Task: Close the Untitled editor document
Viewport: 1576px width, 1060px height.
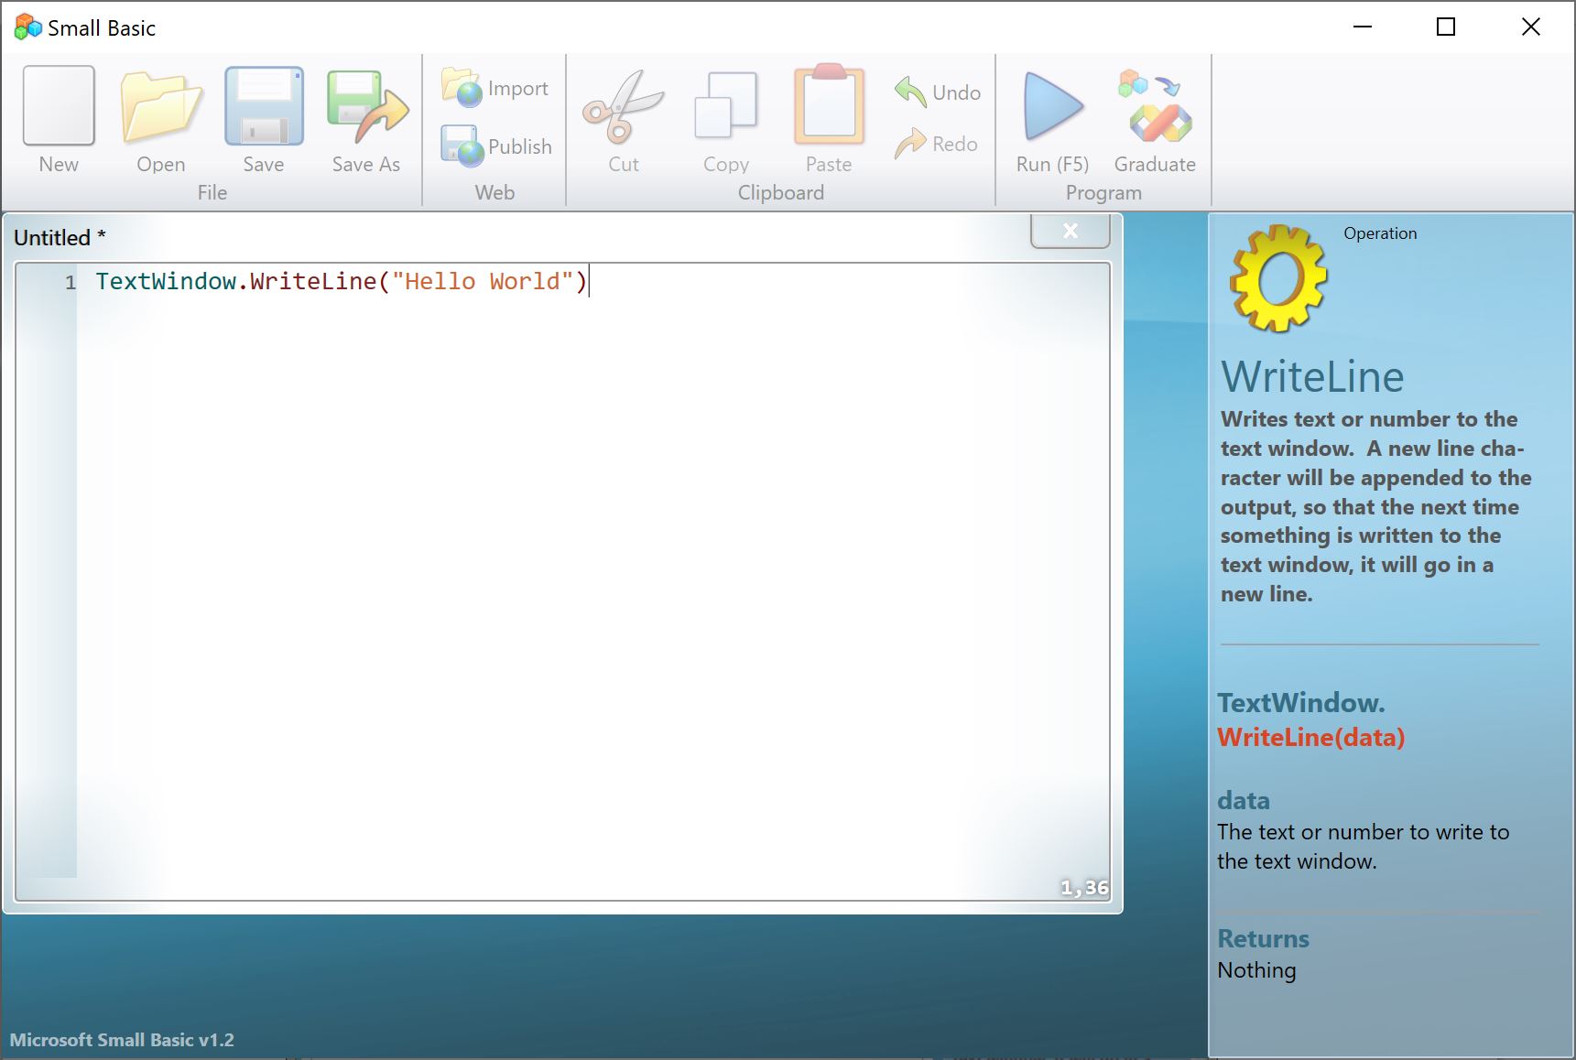Action: (x=1070, y=232)
